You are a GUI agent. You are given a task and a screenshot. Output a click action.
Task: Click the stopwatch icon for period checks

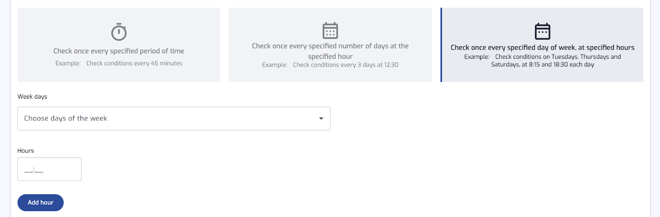pos(119,32)
